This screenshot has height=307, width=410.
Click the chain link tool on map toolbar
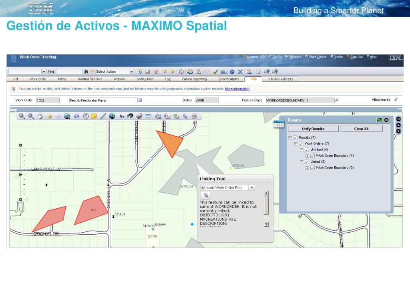(x=185, y=116)
